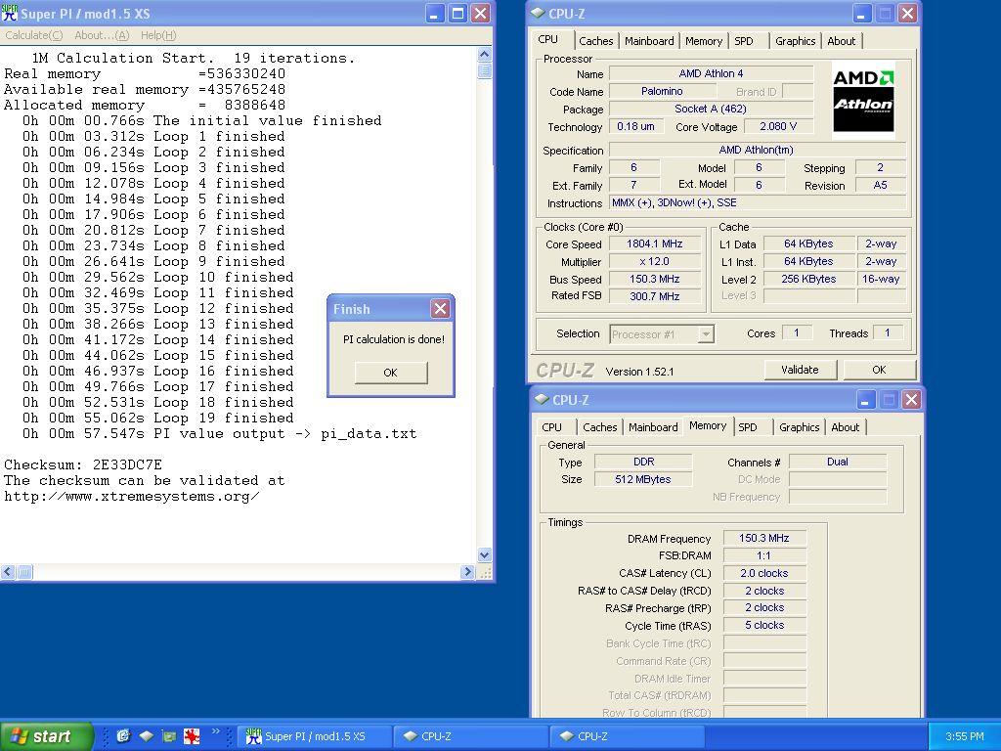1001x751 pixels.
Task: Activate the Super PI taskbar button
Action: tap(314, 736)
